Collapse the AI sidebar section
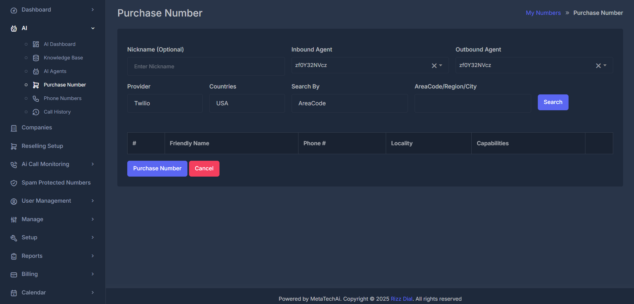Image resolution: width=634 pixels, height=304 pixels. point(93,28)
